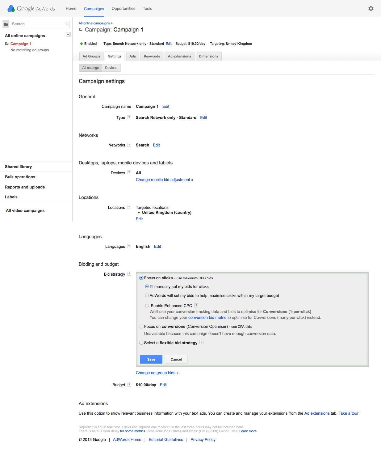Switch to the Ad extensions tab
Screen dimensions: 381x453
coord(179,56)
